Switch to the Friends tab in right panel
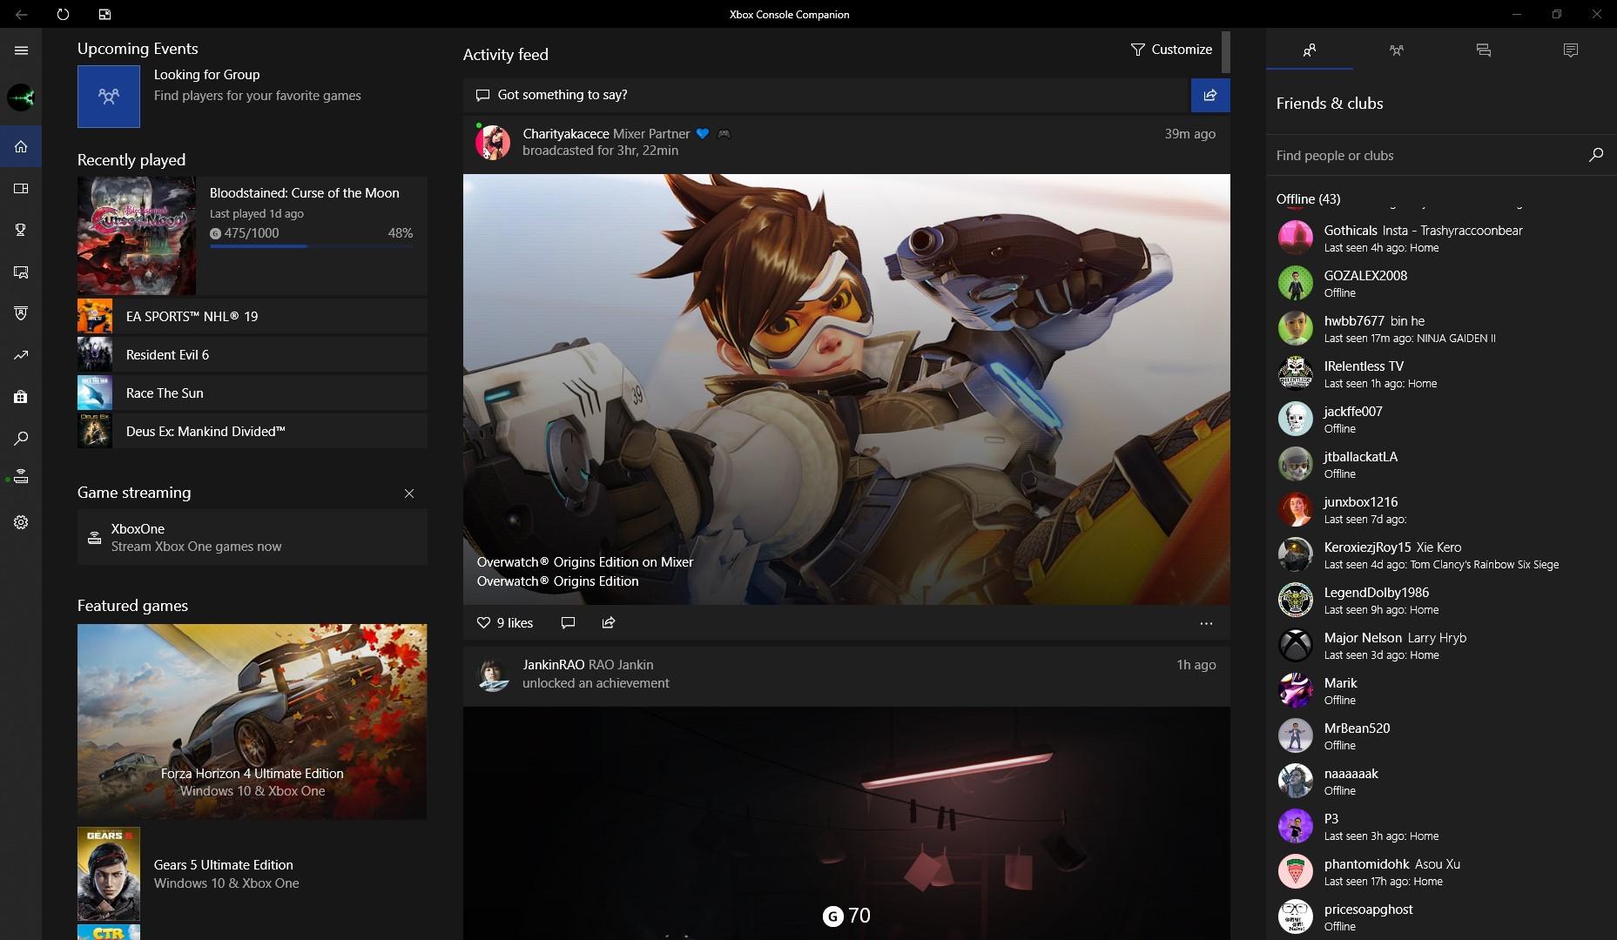 1310,50
